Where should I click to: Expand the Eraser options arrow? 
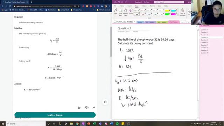tap(131, 15)
